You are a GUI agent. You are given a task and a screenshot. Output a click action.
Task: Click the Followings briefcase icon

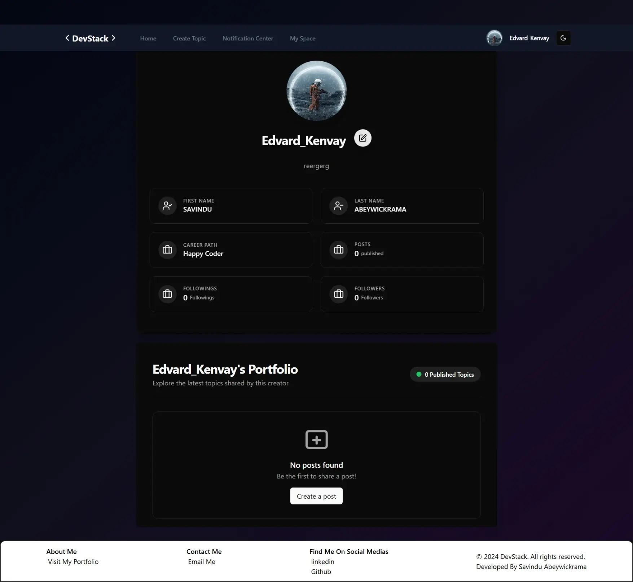click(x=167, y=294)
